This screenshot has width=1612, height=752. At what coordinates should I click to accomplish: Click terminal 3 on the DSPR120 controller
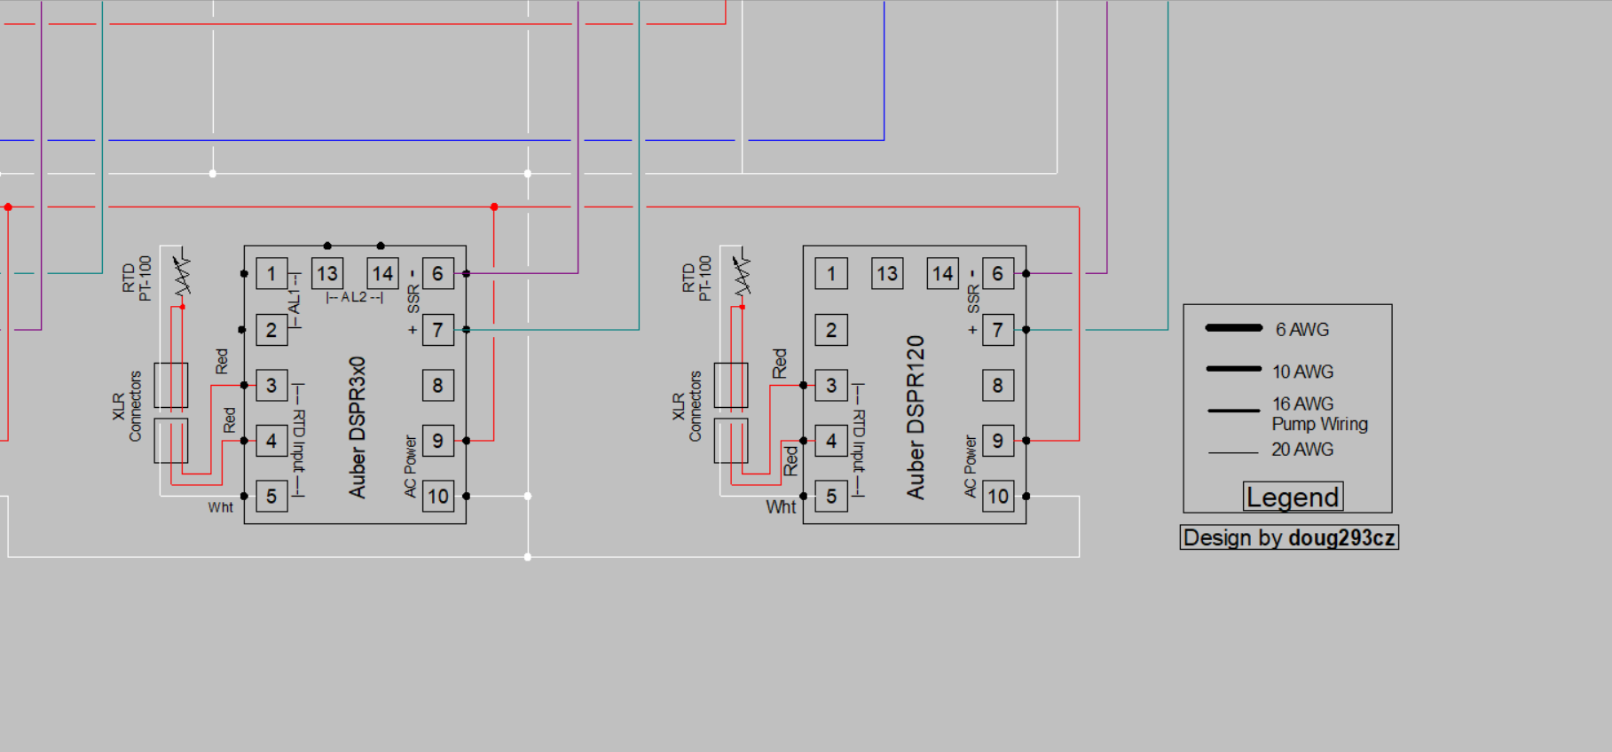click(x=831, y=386)
